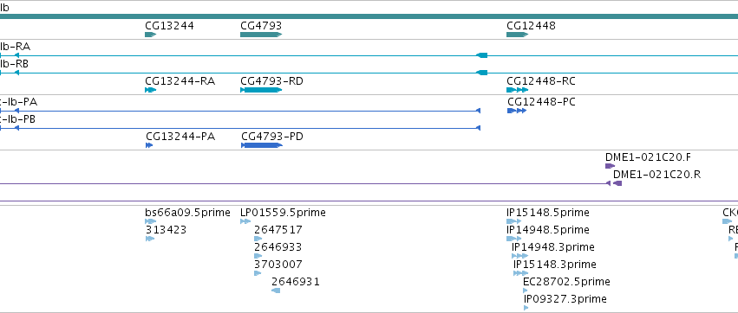Click the lb-PB protein label
The width and height of the screenshot is (738, 313).
coord(18,119)
